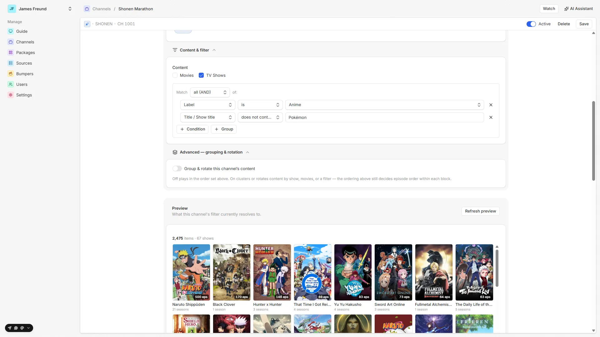Screen dimensions: 600x337
Task: Open Packages in the sidebar
Action: 25,52
